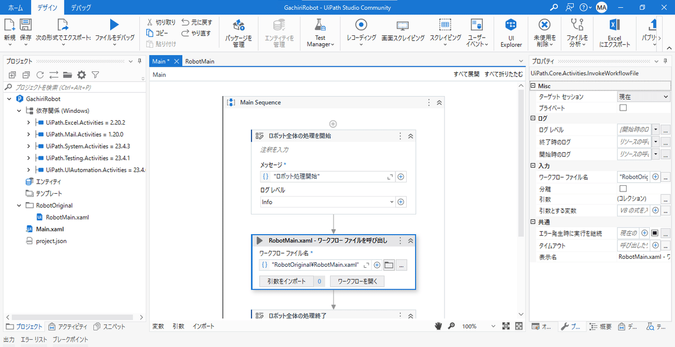
Task: Click 引数をインポート (Import Arguments) button
Action: tap(287, 281)
